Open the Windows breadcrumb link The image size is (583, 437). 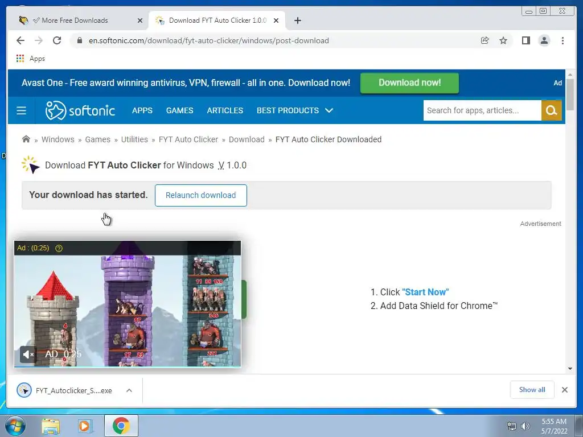click(58, 139)
